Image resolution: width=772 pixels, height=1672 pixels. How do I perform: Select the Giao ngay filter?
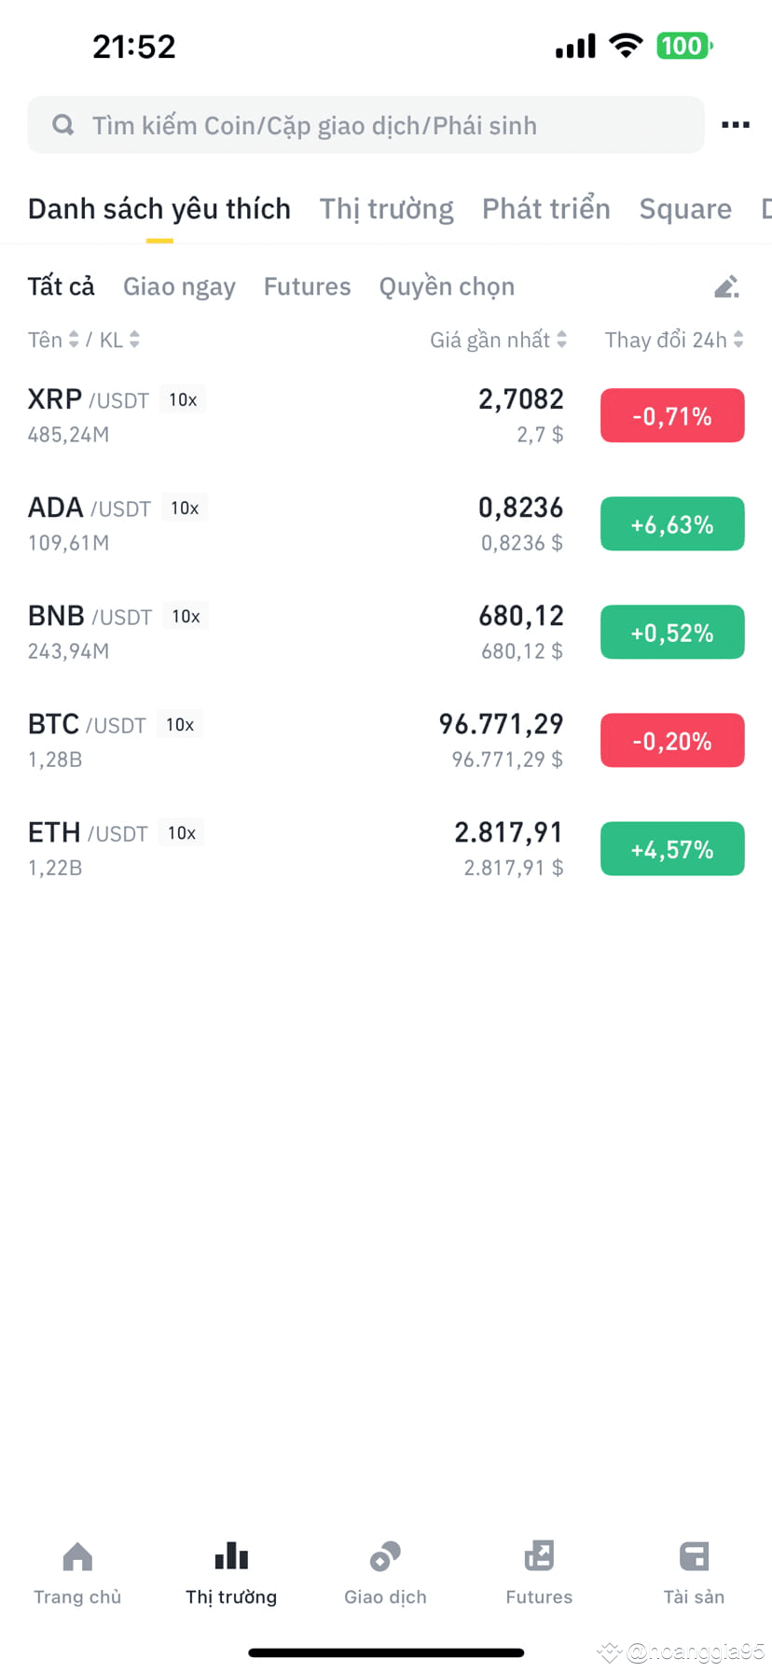(179, 286)
